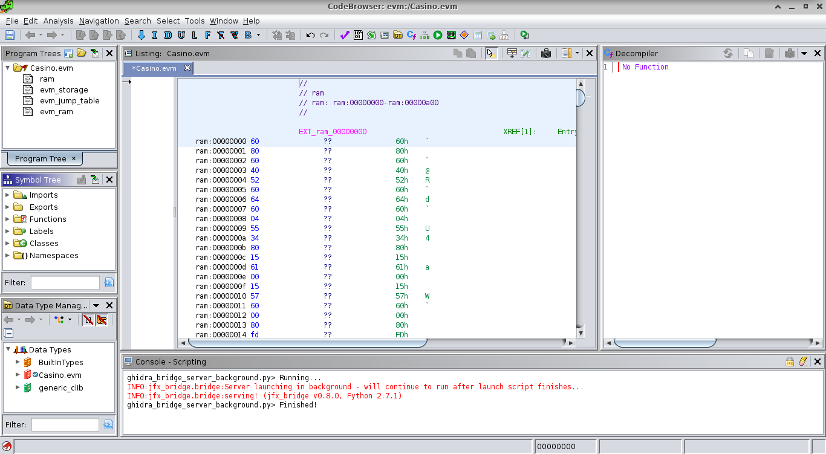Image resolution: width=826 pixels, height=454 pixels.
Task: Open the Bytes viewer binary icon
Action: pyautogui.click(x=358, y=35)
